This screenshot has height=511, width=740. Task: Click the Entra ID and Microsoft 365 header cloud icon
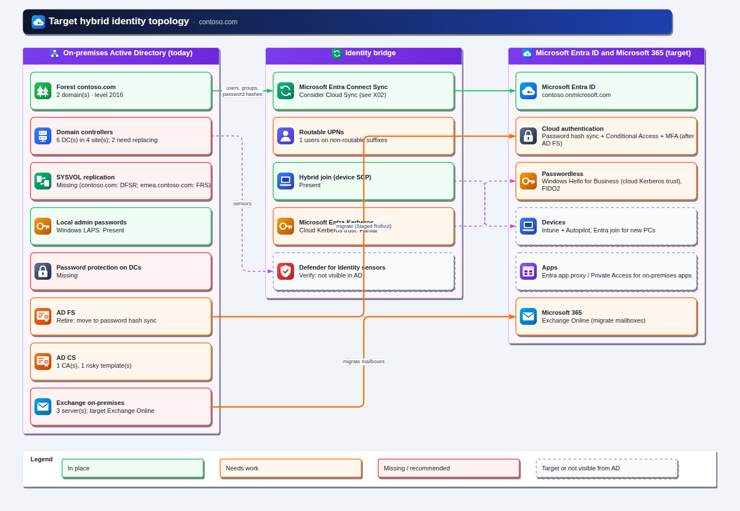527,54
